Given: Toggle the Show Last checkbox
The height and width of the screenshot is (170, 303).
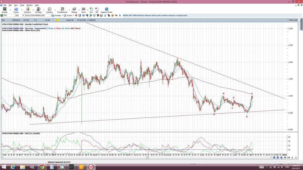Looking at the screenshot, I should [x=288, y=20].
